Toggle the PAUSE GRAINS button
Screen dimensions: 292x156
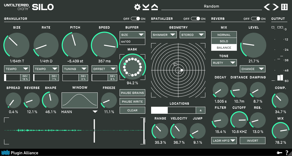click(x=132, y=93)
